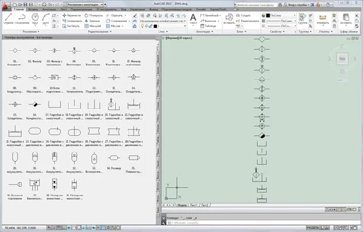Image resolution: width=363 pixels, height=232 pixels.
Task: Open the AutoCAD application menu button
Action: pos(6,6)
